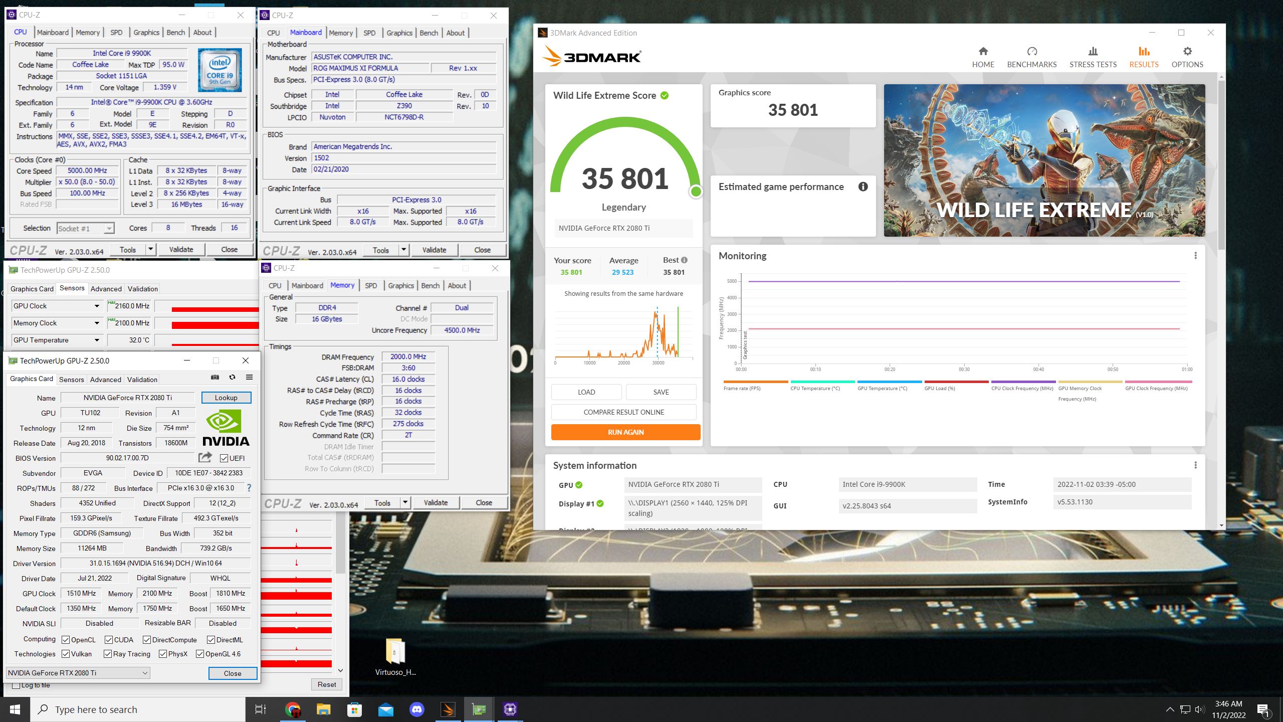Click the NVIDIA logo in GPU-Z
Image resolution: width=1283 pixels, height=722 pixels.
(x=226, y=427)
